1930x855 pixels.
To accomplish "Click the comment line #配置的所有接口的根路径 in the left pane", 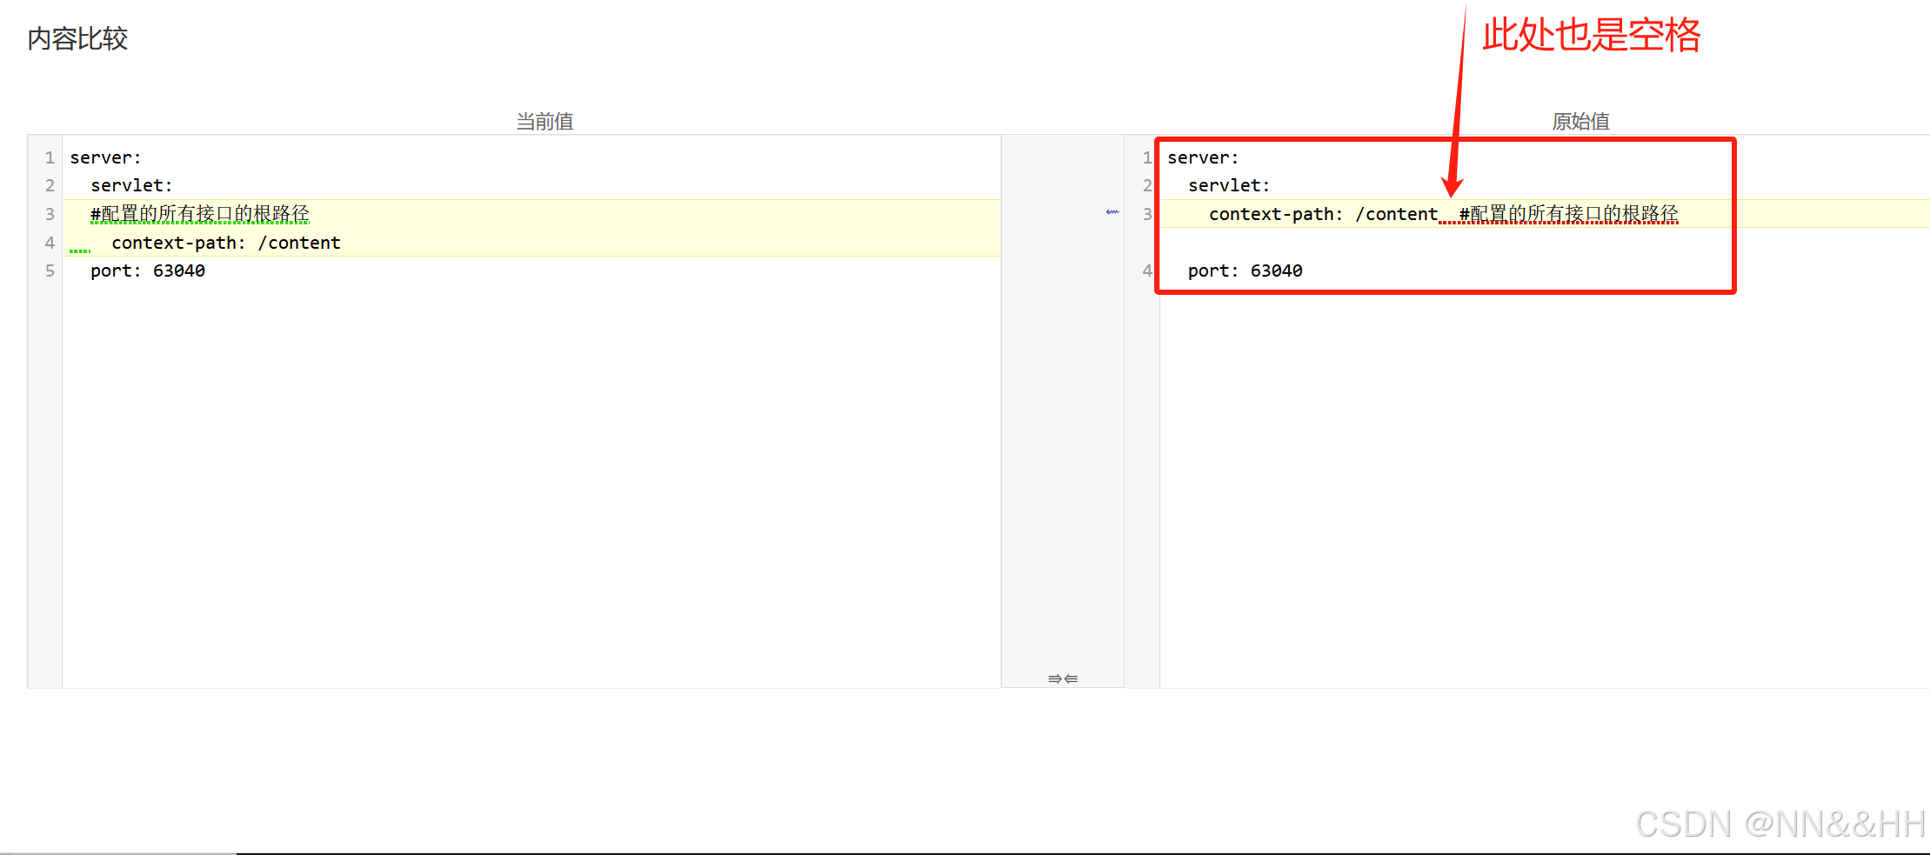I will [200, 214].
